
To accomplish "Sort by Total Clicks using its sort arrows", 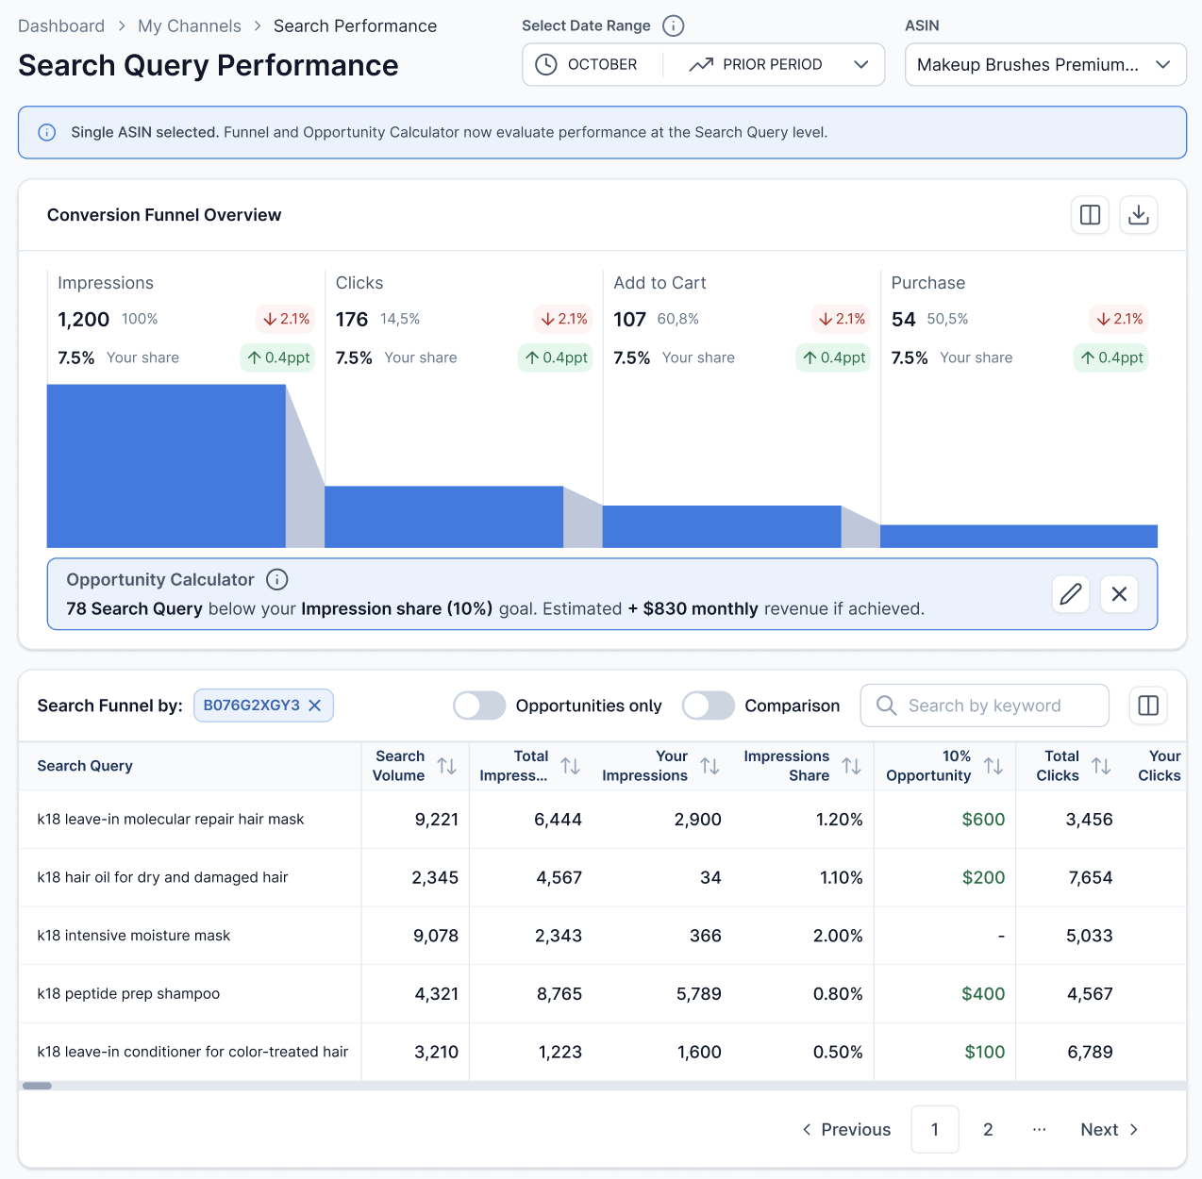I will pyautogui.click(x=1102, y=766).
